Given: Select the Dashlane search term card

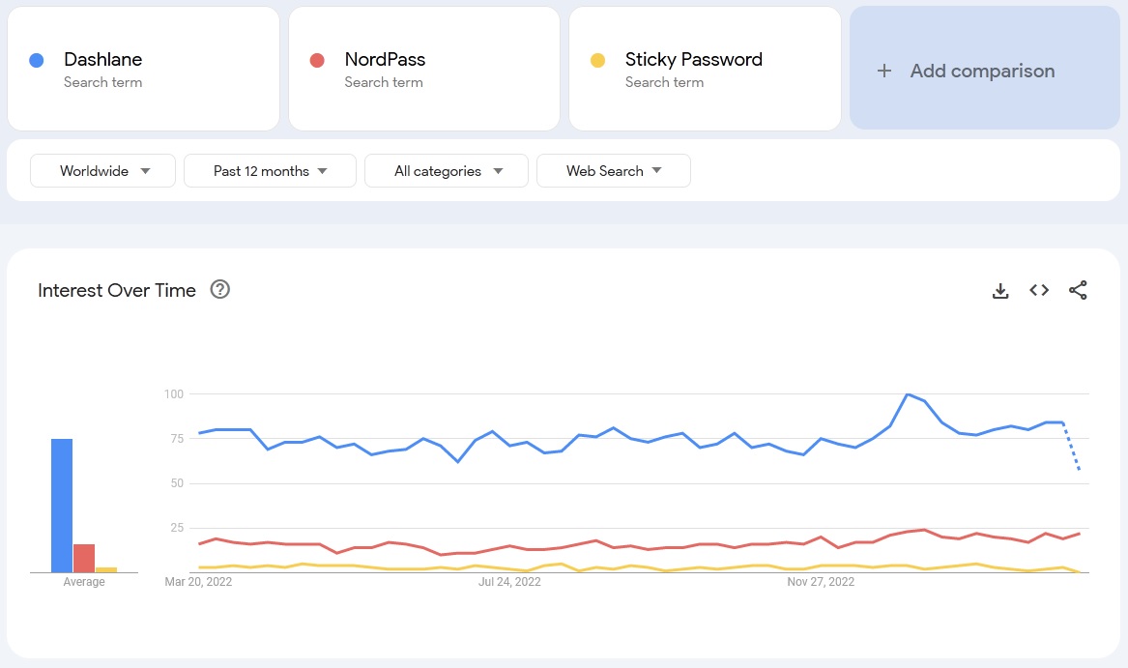Looking at the screenshot, I should (143, 69).
